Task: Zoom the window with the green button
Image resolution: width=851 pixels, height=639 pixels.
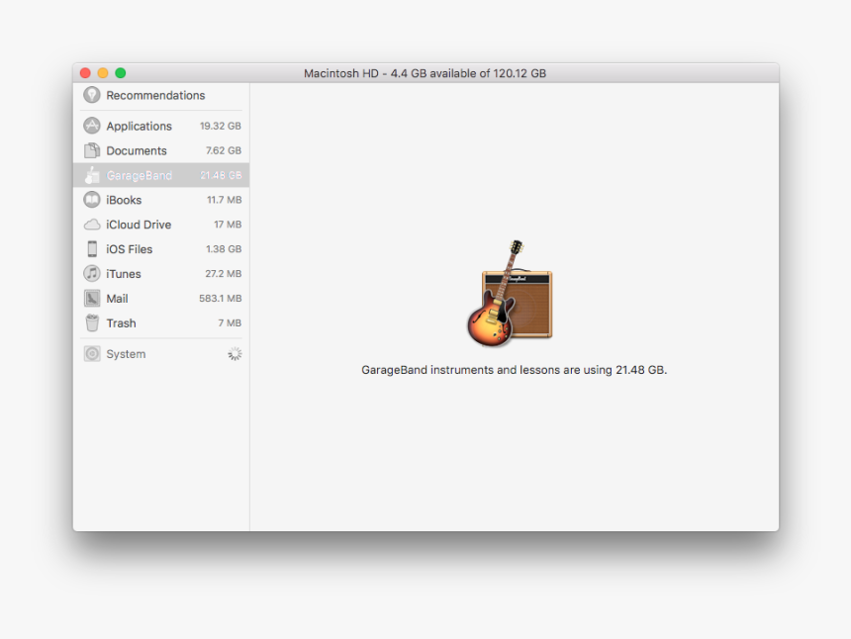Action: point(121,72)
